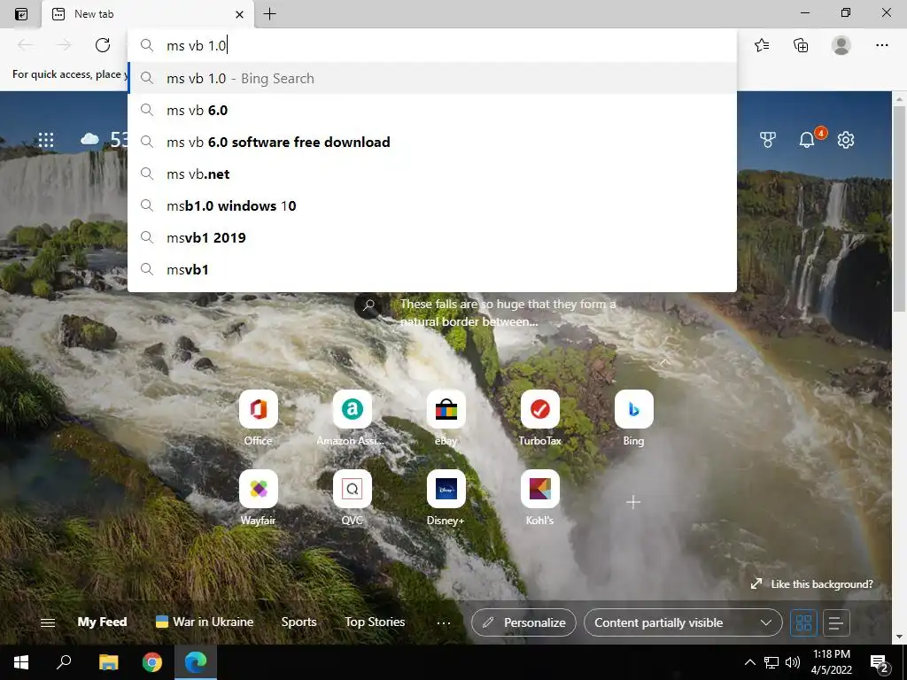Screen dimensions: 907x680
Task: Open War in Ukraine feed tab
Action: pyautogui.click(x=205, y=622)
